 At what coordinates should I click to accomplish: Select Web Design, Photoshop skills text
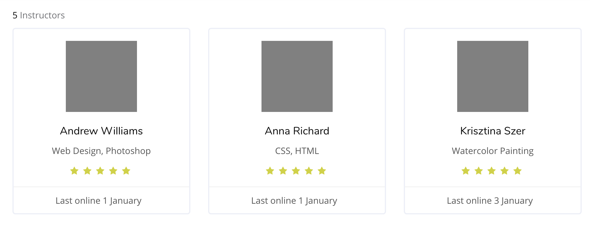101,151
